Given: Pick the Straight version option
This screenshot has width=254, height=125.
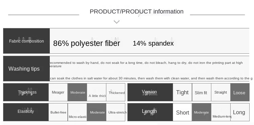Looking at the screenshot, I should (220, 92).
